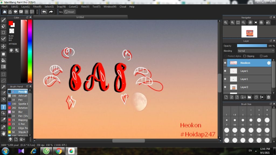Viewport: 276px width, 155px height.
Task: Open color palette icon in Color panel
Action: (x=11, y=50)
